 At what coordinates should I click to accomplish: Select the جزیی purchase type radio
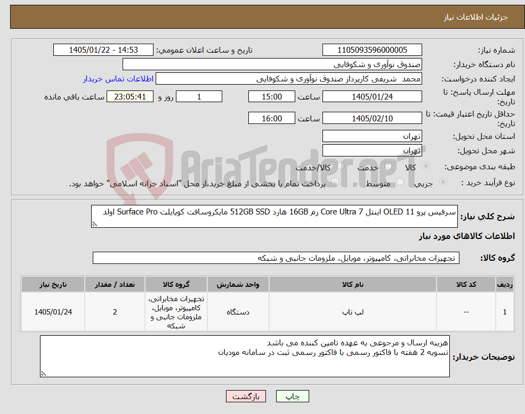(x=442, y=181)
